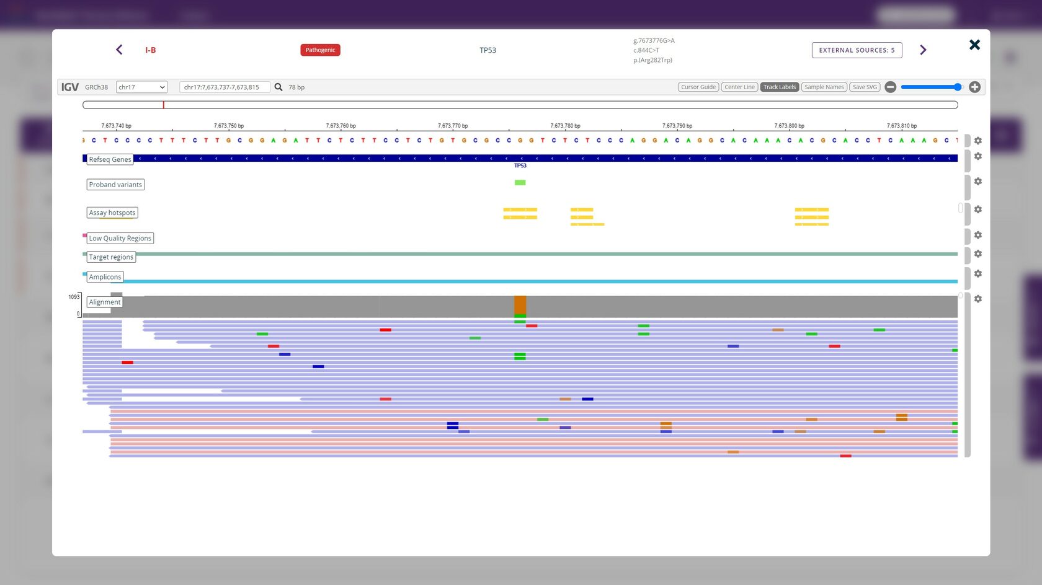Click the IGV zoom level slider

click(931, 87)
